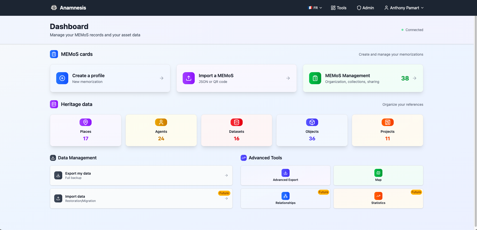Expand the Anthony Pamart user menu

[x=404, y=8]
